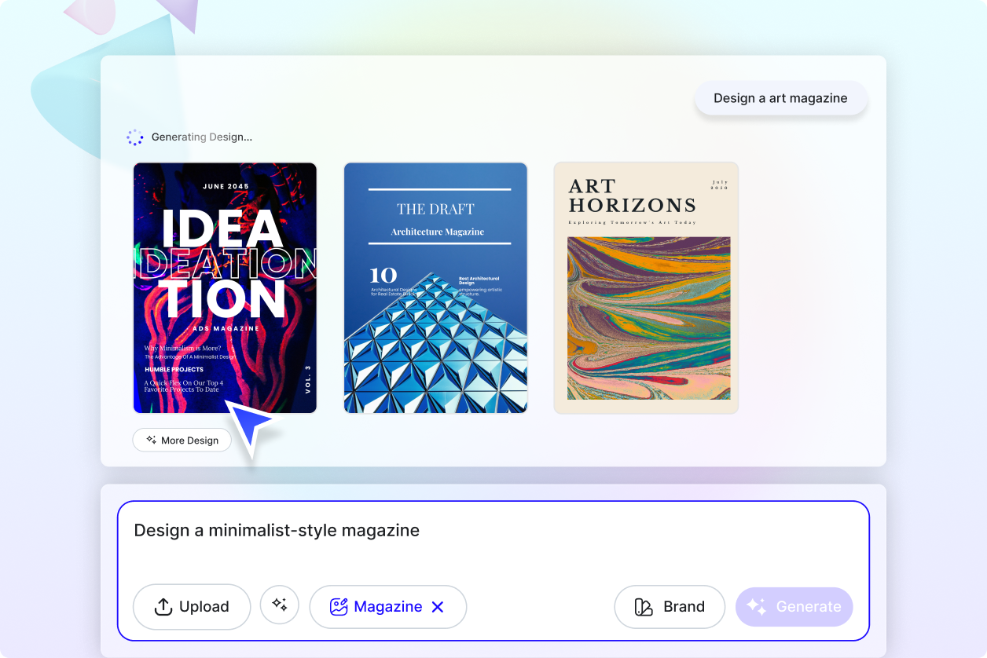Click the image icon inside the Magazine tag
This screenshot has width=987, height=658.
pos(338,606)
